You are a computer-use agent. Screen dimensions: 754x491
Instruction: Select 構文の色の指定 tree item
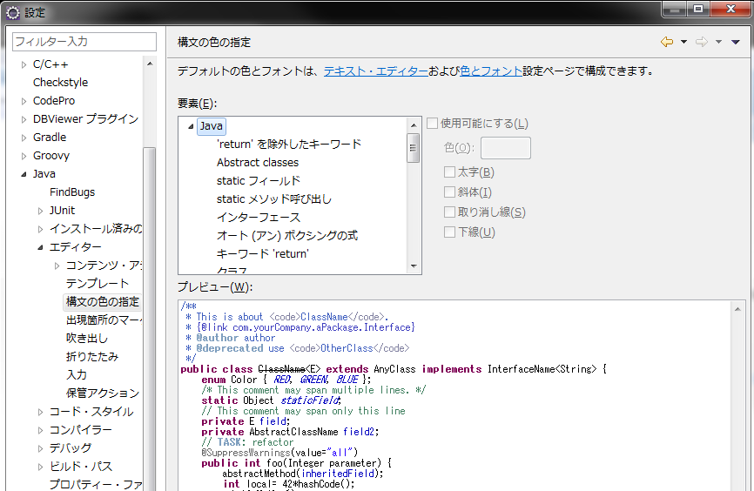click(x=103, y=301)
